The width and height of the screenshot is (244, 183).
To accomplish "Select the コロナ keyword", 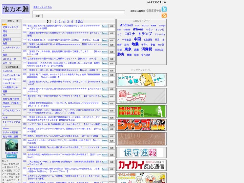I will coord(129,34).
